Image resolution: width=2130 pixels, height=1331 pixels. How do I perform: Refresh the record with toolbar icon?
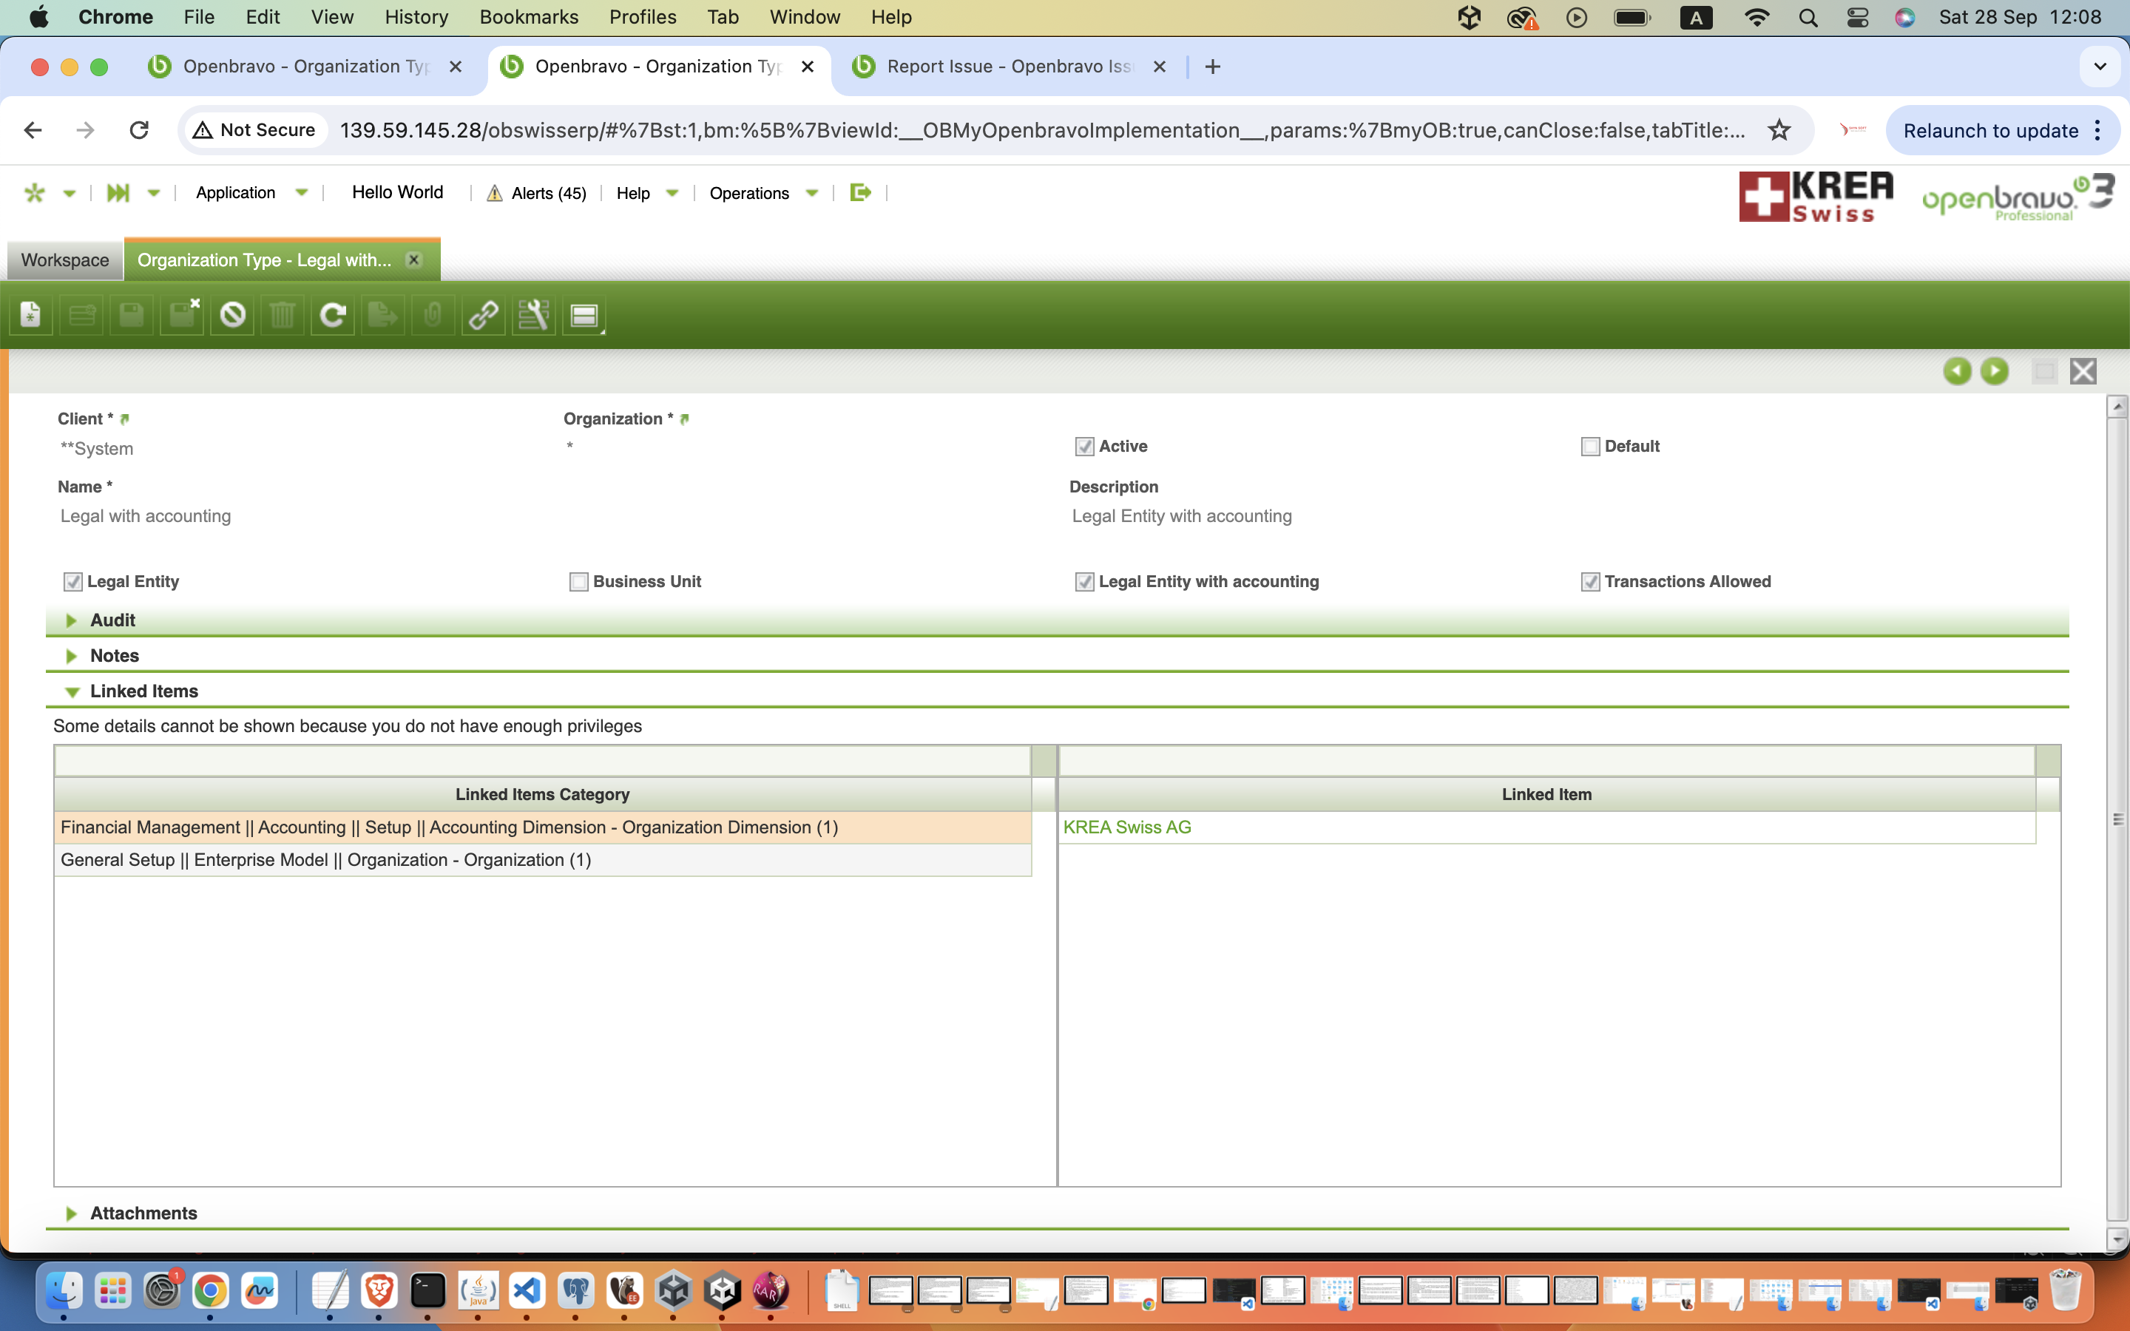coord(333,315)
